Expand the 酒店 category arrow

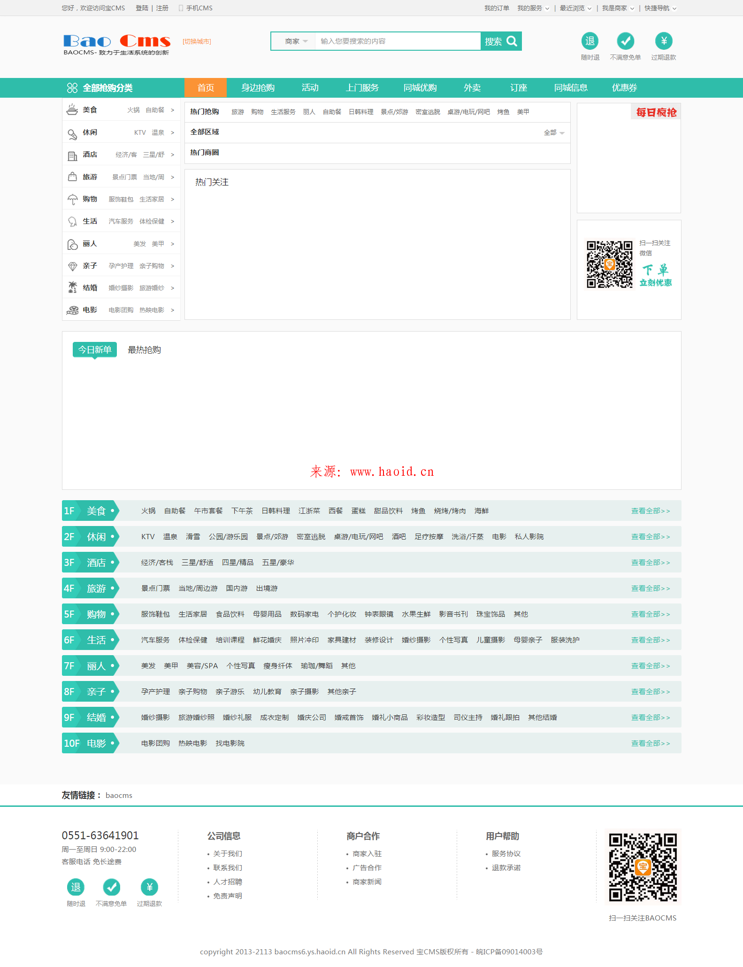(x=172, y=155)
